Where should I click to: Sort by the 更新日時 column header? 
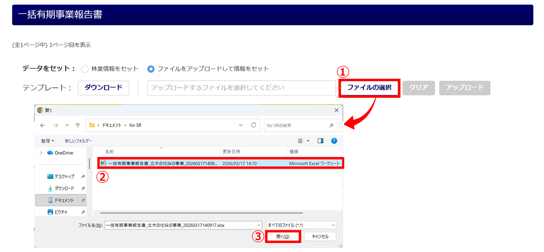click(232, 152)
